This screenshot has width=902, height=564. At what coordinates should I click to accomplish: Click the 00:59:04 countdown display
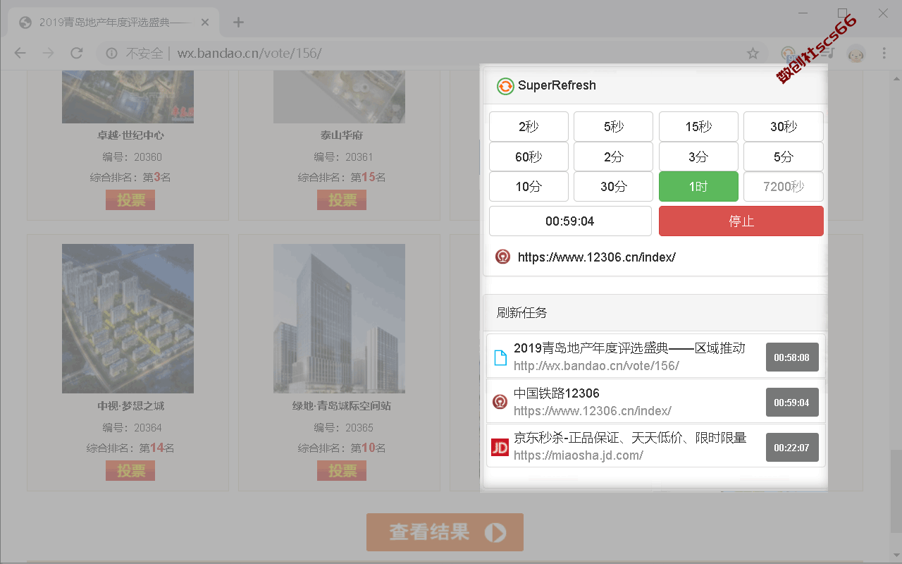coord(570,221)
